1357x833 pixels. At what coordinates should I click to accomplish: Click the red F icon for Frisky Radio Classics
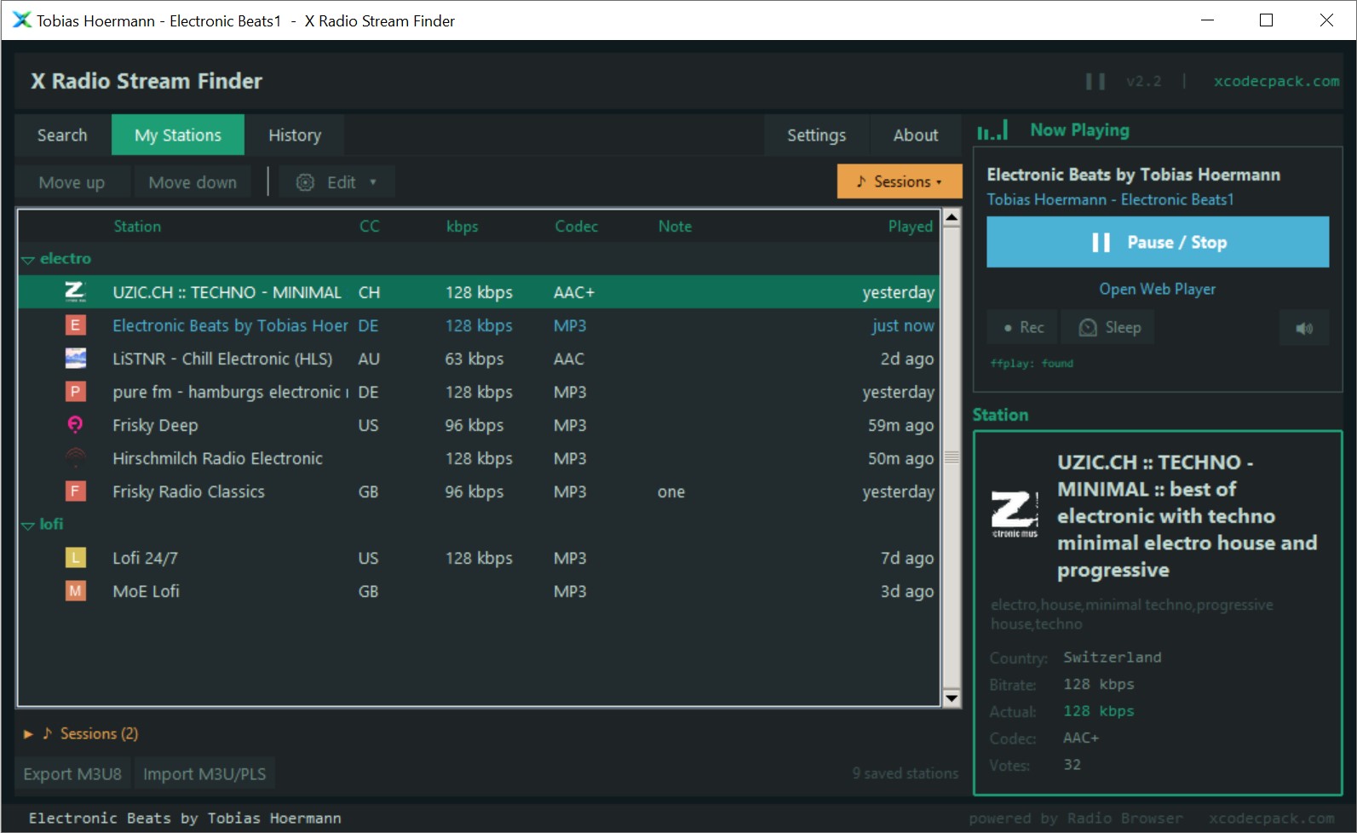point(76,491)
